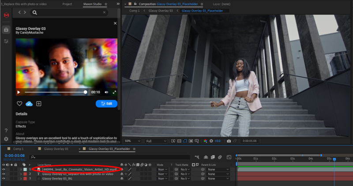Click the add-to-collection plus icon

[39, 104]
